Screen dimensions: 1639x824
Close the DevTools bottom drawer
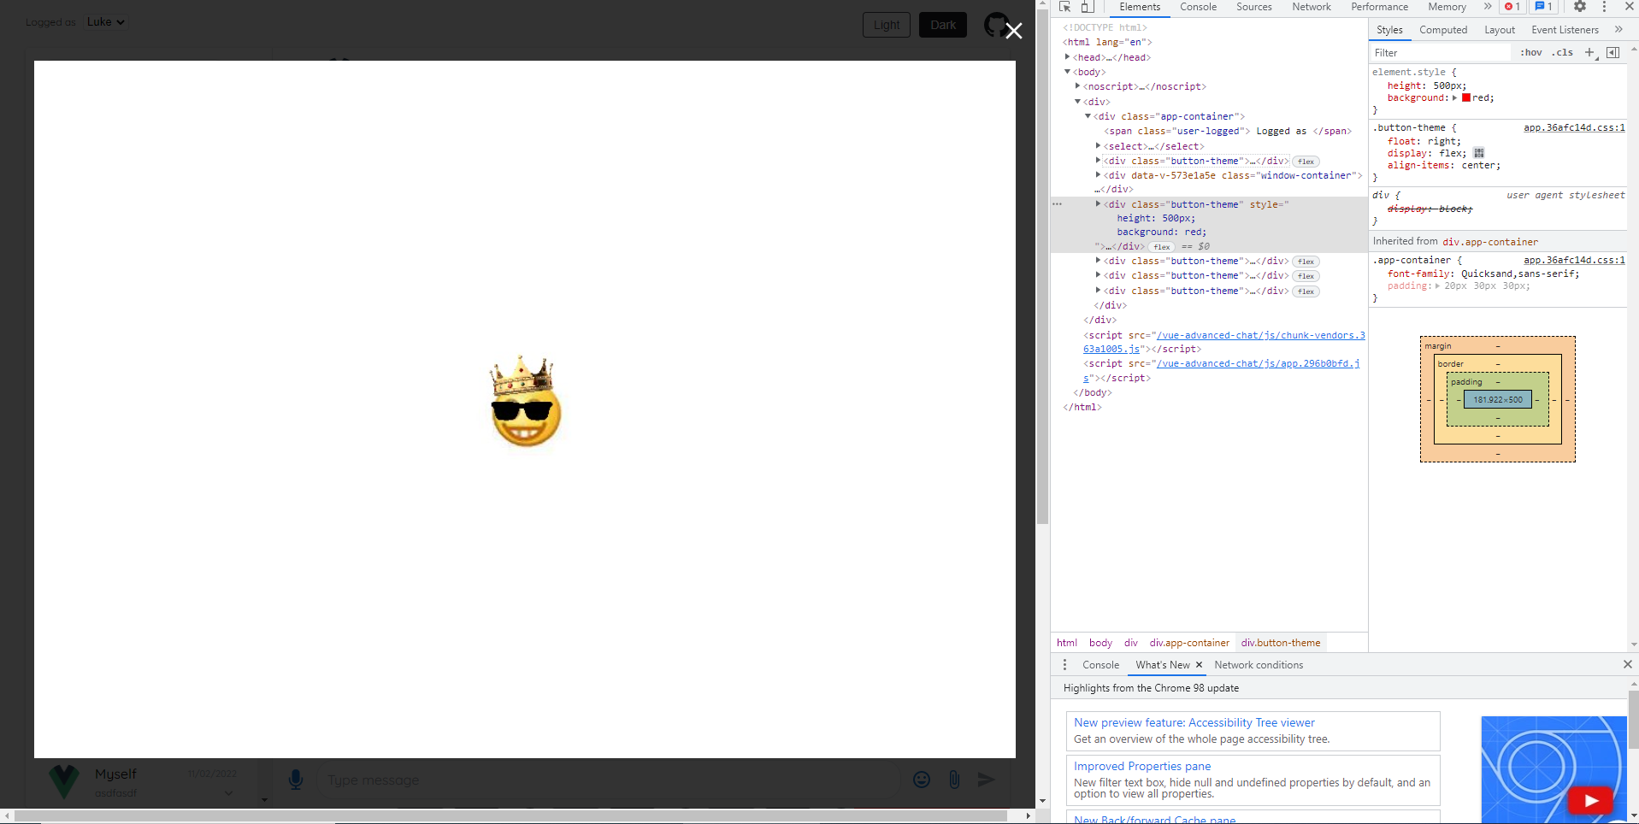click(x=1628, y=665)
